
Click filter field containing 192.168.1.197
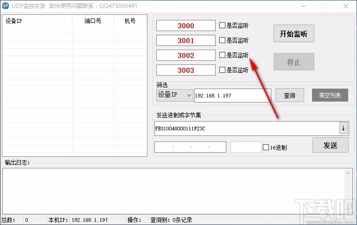click(232, 96)
